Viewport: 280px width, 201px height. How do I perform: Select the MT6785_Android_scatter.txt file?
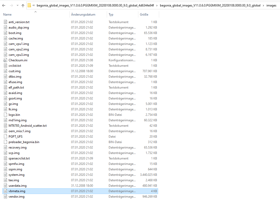28,126
